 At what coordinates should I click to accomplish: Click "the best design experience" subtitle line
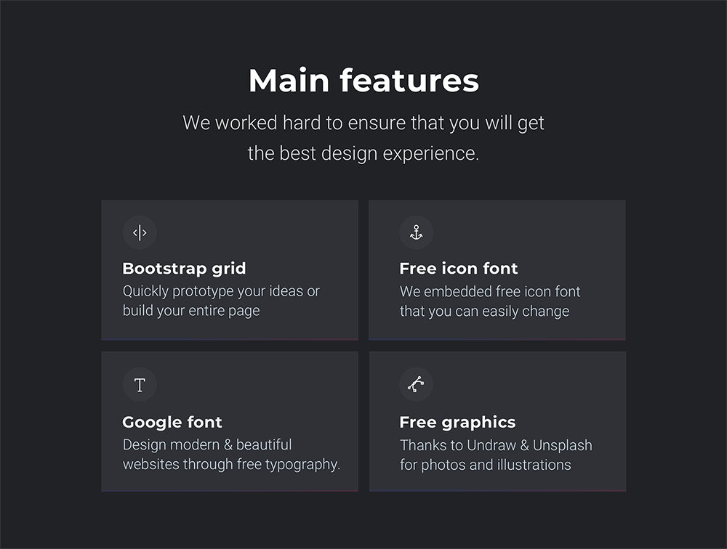[363, 154]
